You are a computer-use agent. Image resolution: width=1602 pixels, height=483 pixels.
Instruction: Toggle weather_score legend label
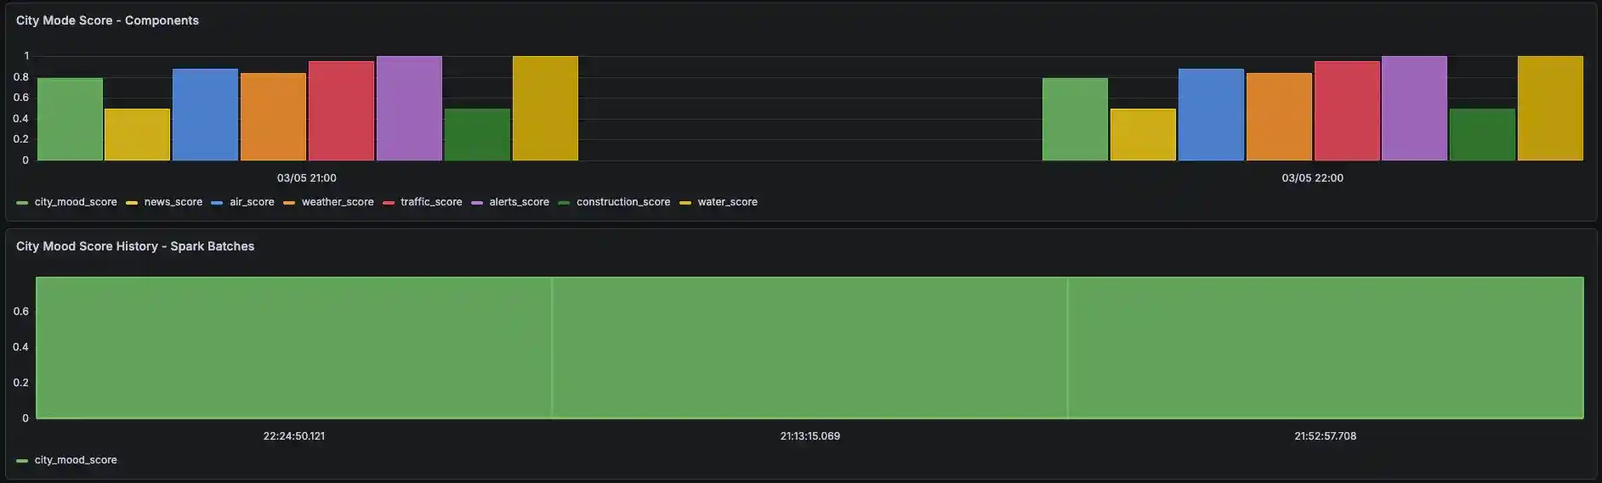[x=337, y=202]
